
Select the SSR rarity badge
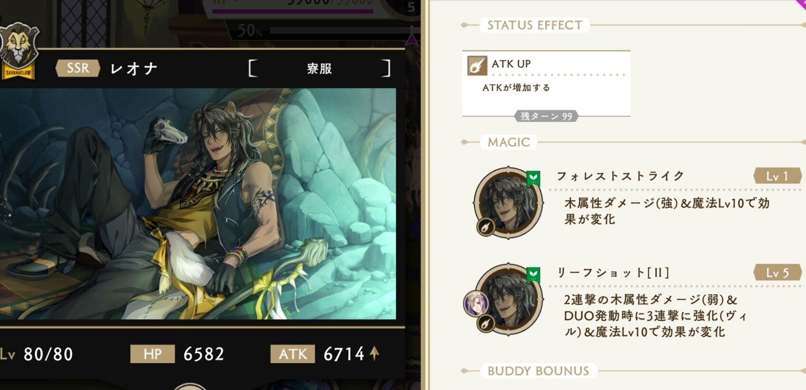click(x=78, y=68)
